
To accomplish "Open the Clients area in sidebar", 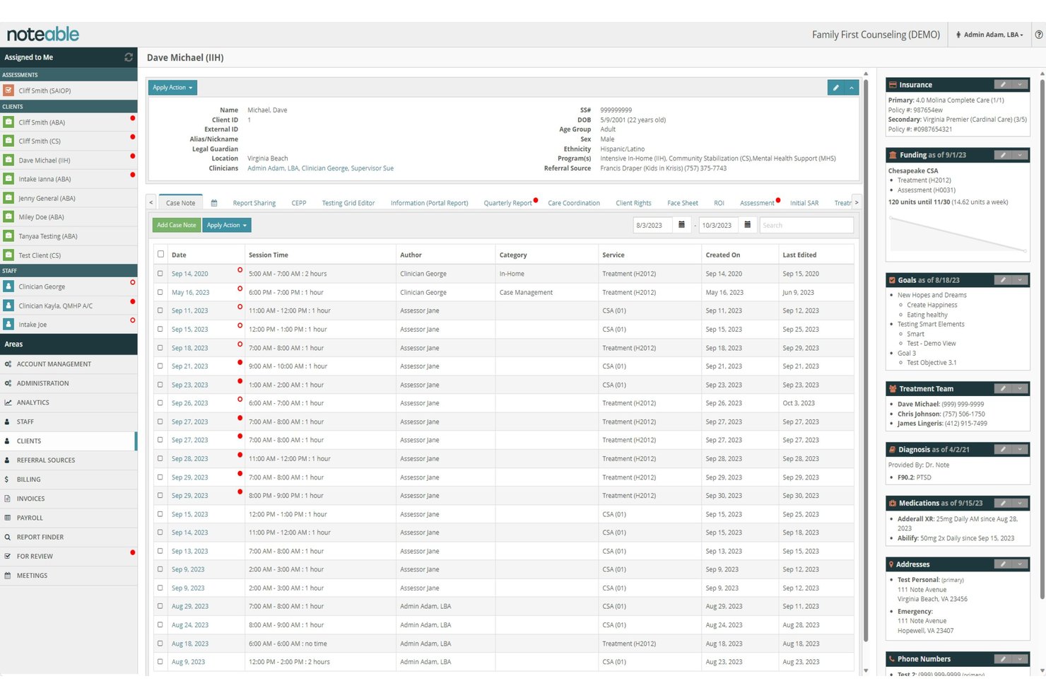I will 68,441.
